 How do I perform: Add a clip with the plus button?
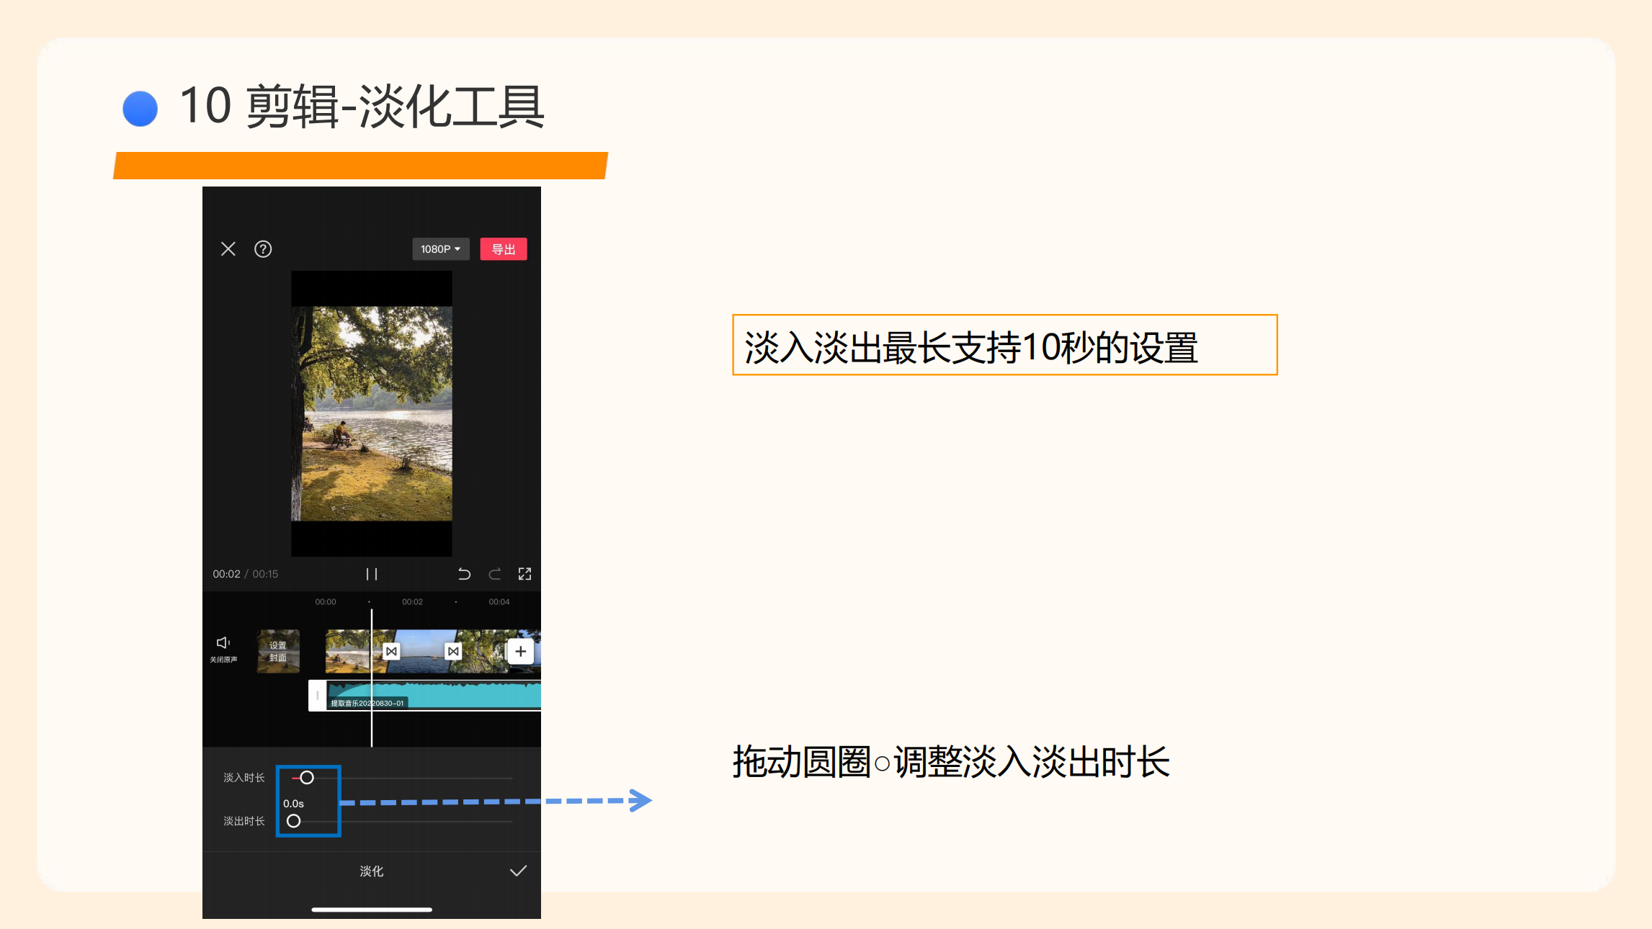[520, 652]
